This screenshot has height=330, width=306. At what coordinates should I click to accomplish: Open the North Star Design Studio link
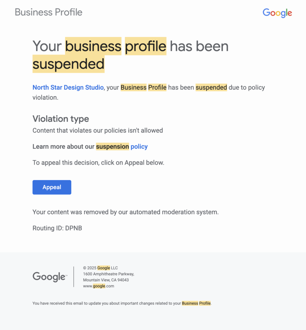click(x=68, y=87)
